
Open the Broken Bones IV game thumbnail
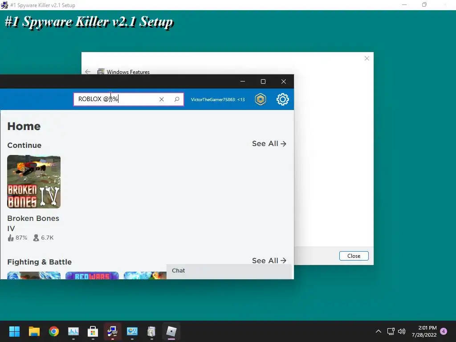(x=34, y=182)
